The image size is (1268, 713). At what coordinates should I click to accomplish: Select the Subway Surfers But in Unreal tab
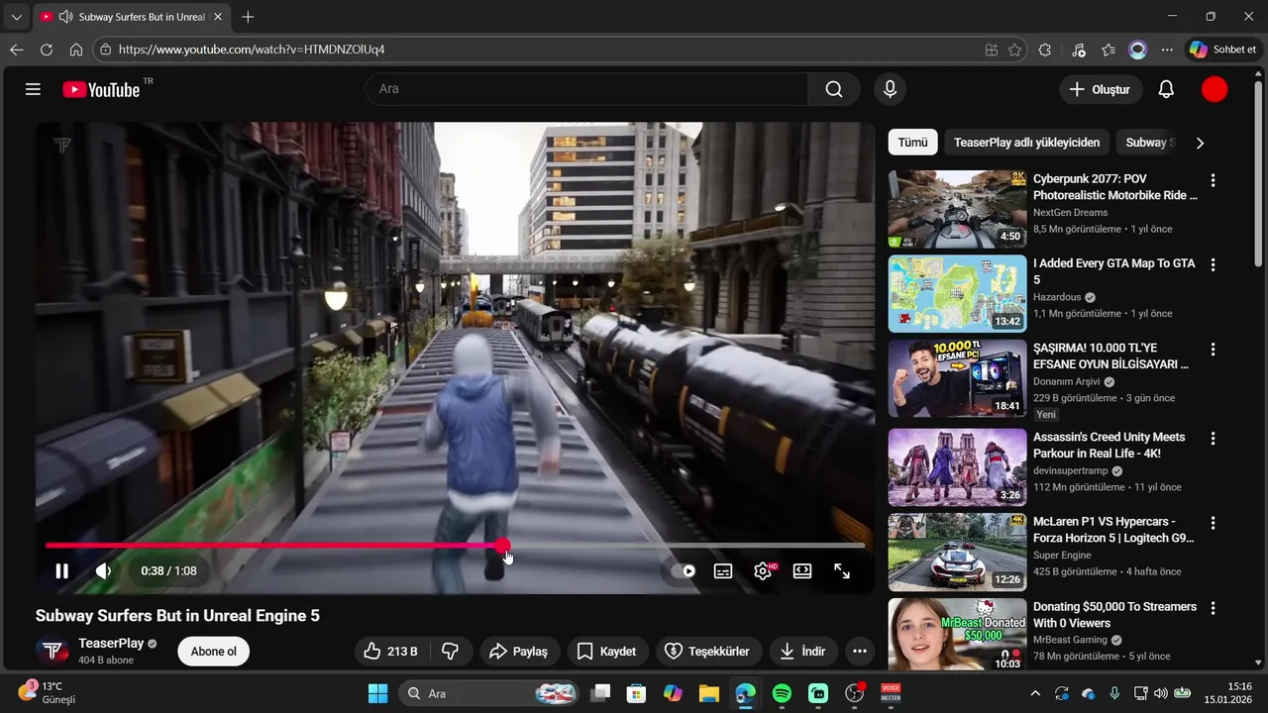point(132,17)
